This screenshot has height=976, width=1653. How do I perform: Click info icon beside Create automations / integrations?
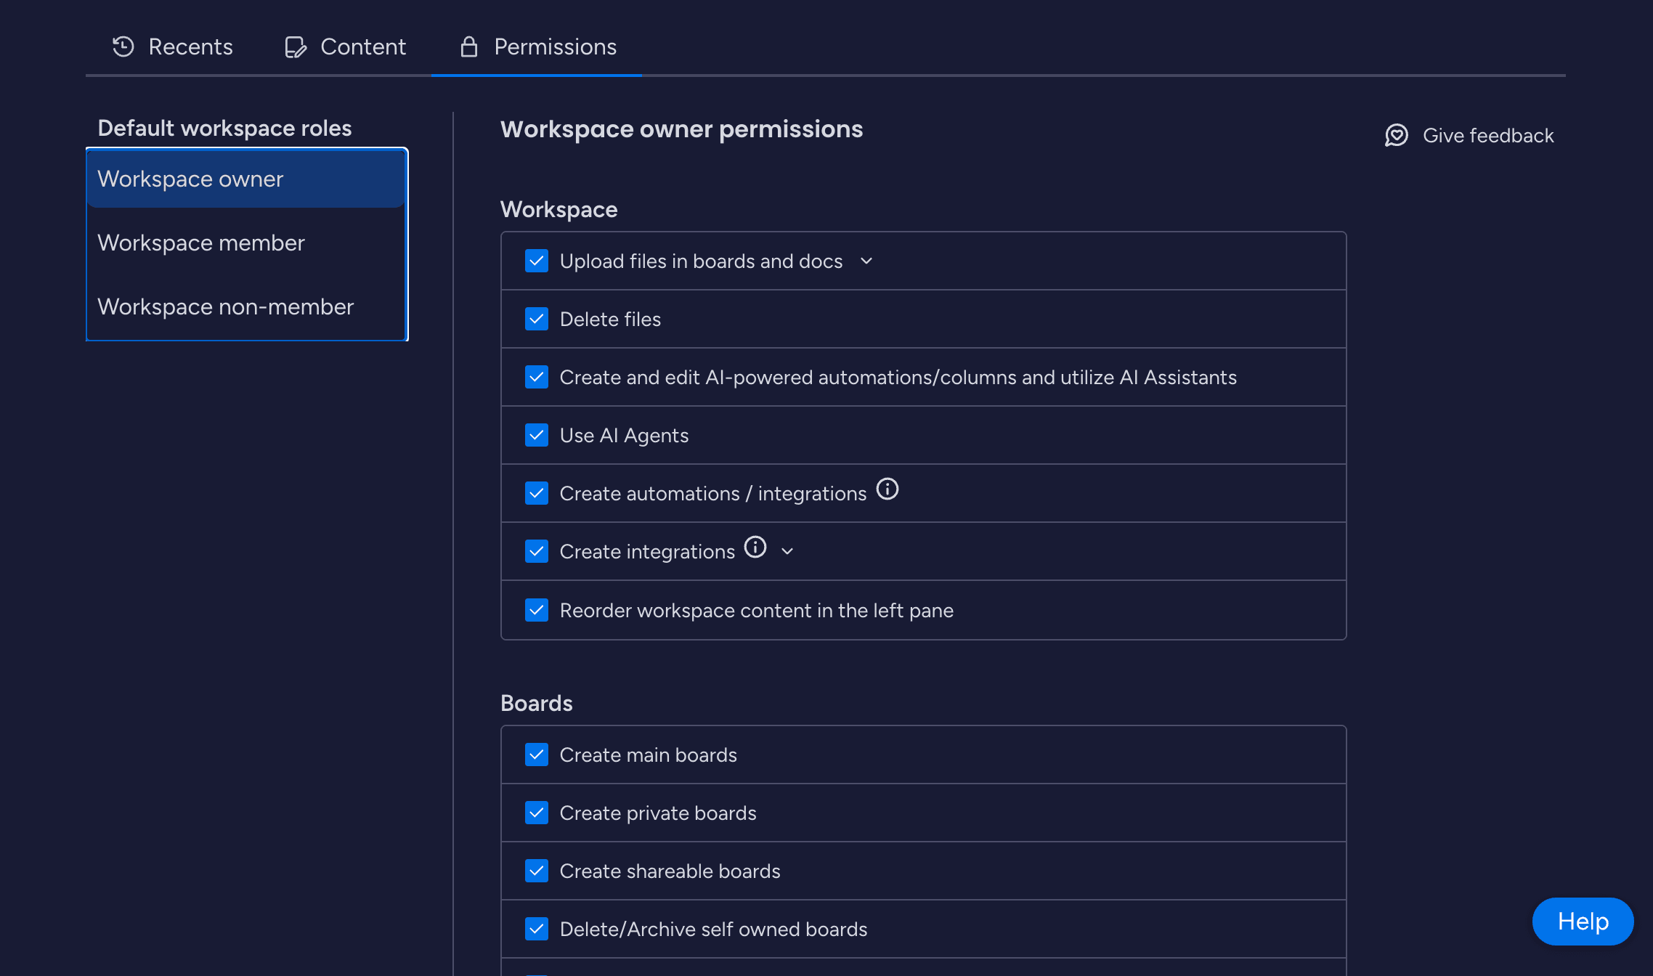tap(888, 489)
